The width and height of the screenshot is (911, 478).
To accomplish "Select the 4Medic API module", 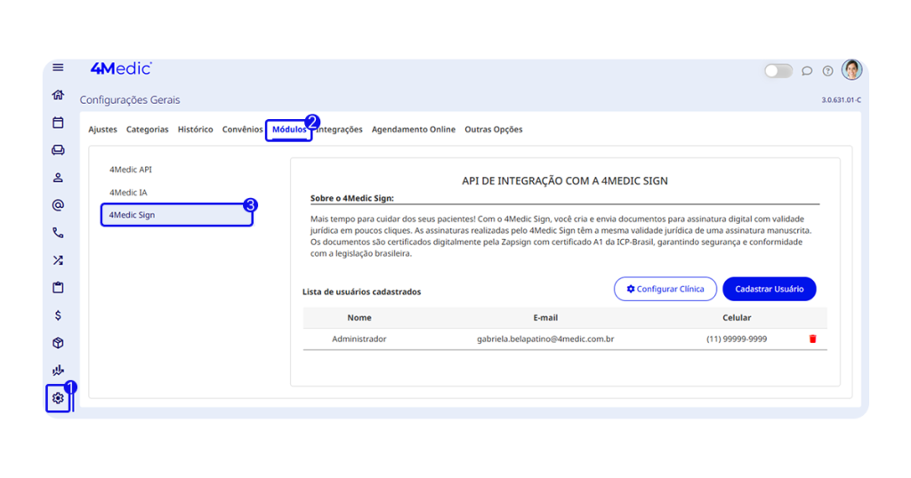I will coord(131,170).
